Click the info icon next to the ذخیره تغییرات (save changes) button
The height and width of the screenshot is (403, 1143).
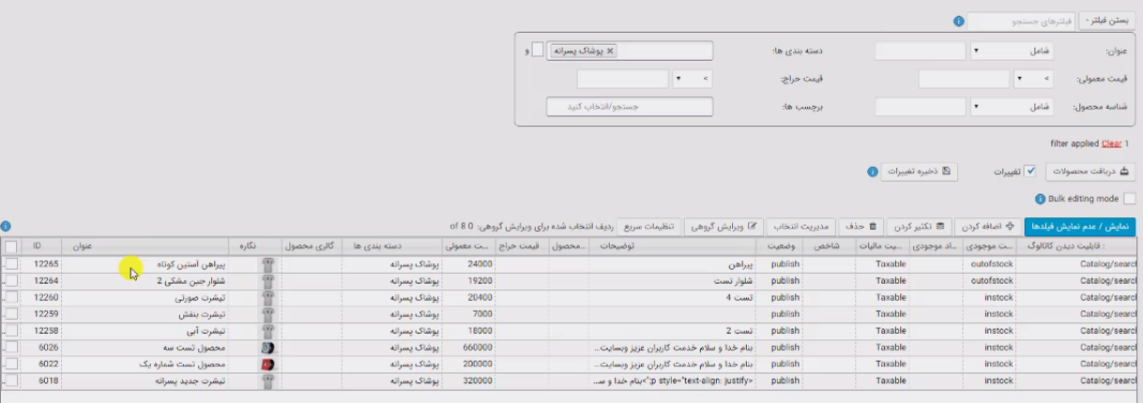click(x=873, y=172)
